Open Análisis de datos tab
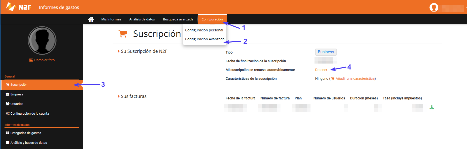This screenshot has height=149, width=467. (142, 19)
